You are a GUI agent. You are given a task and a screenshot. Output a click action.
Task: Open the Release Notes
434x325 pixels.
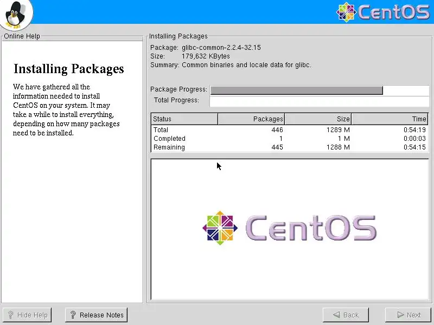pos(97,315)
